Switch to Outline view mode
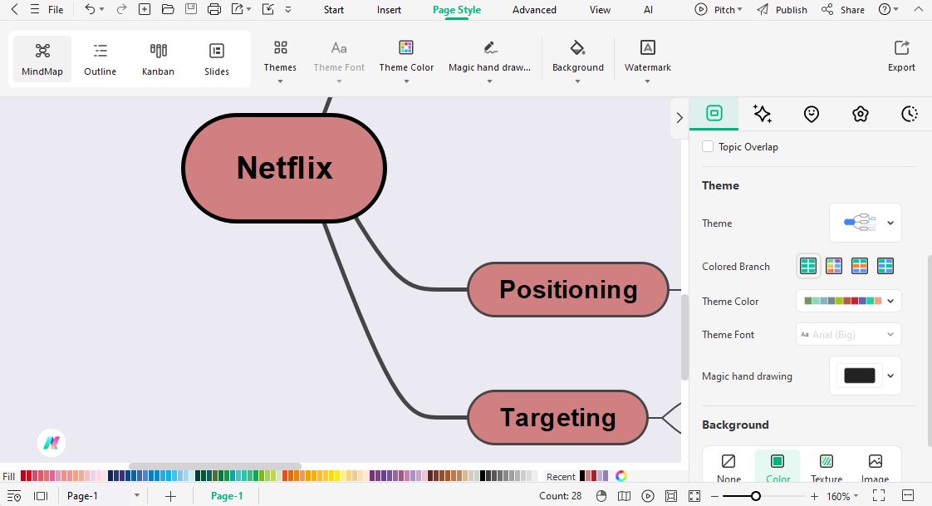 click(100, 59)
